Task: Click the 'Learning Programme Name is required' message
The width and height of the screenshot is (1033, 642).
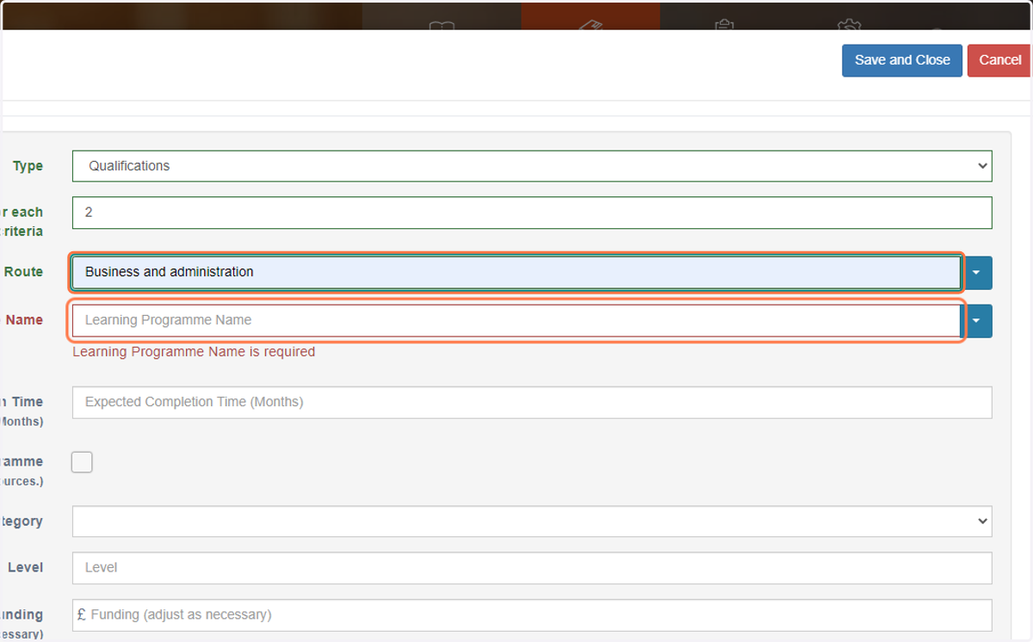Action: (194, 352)
